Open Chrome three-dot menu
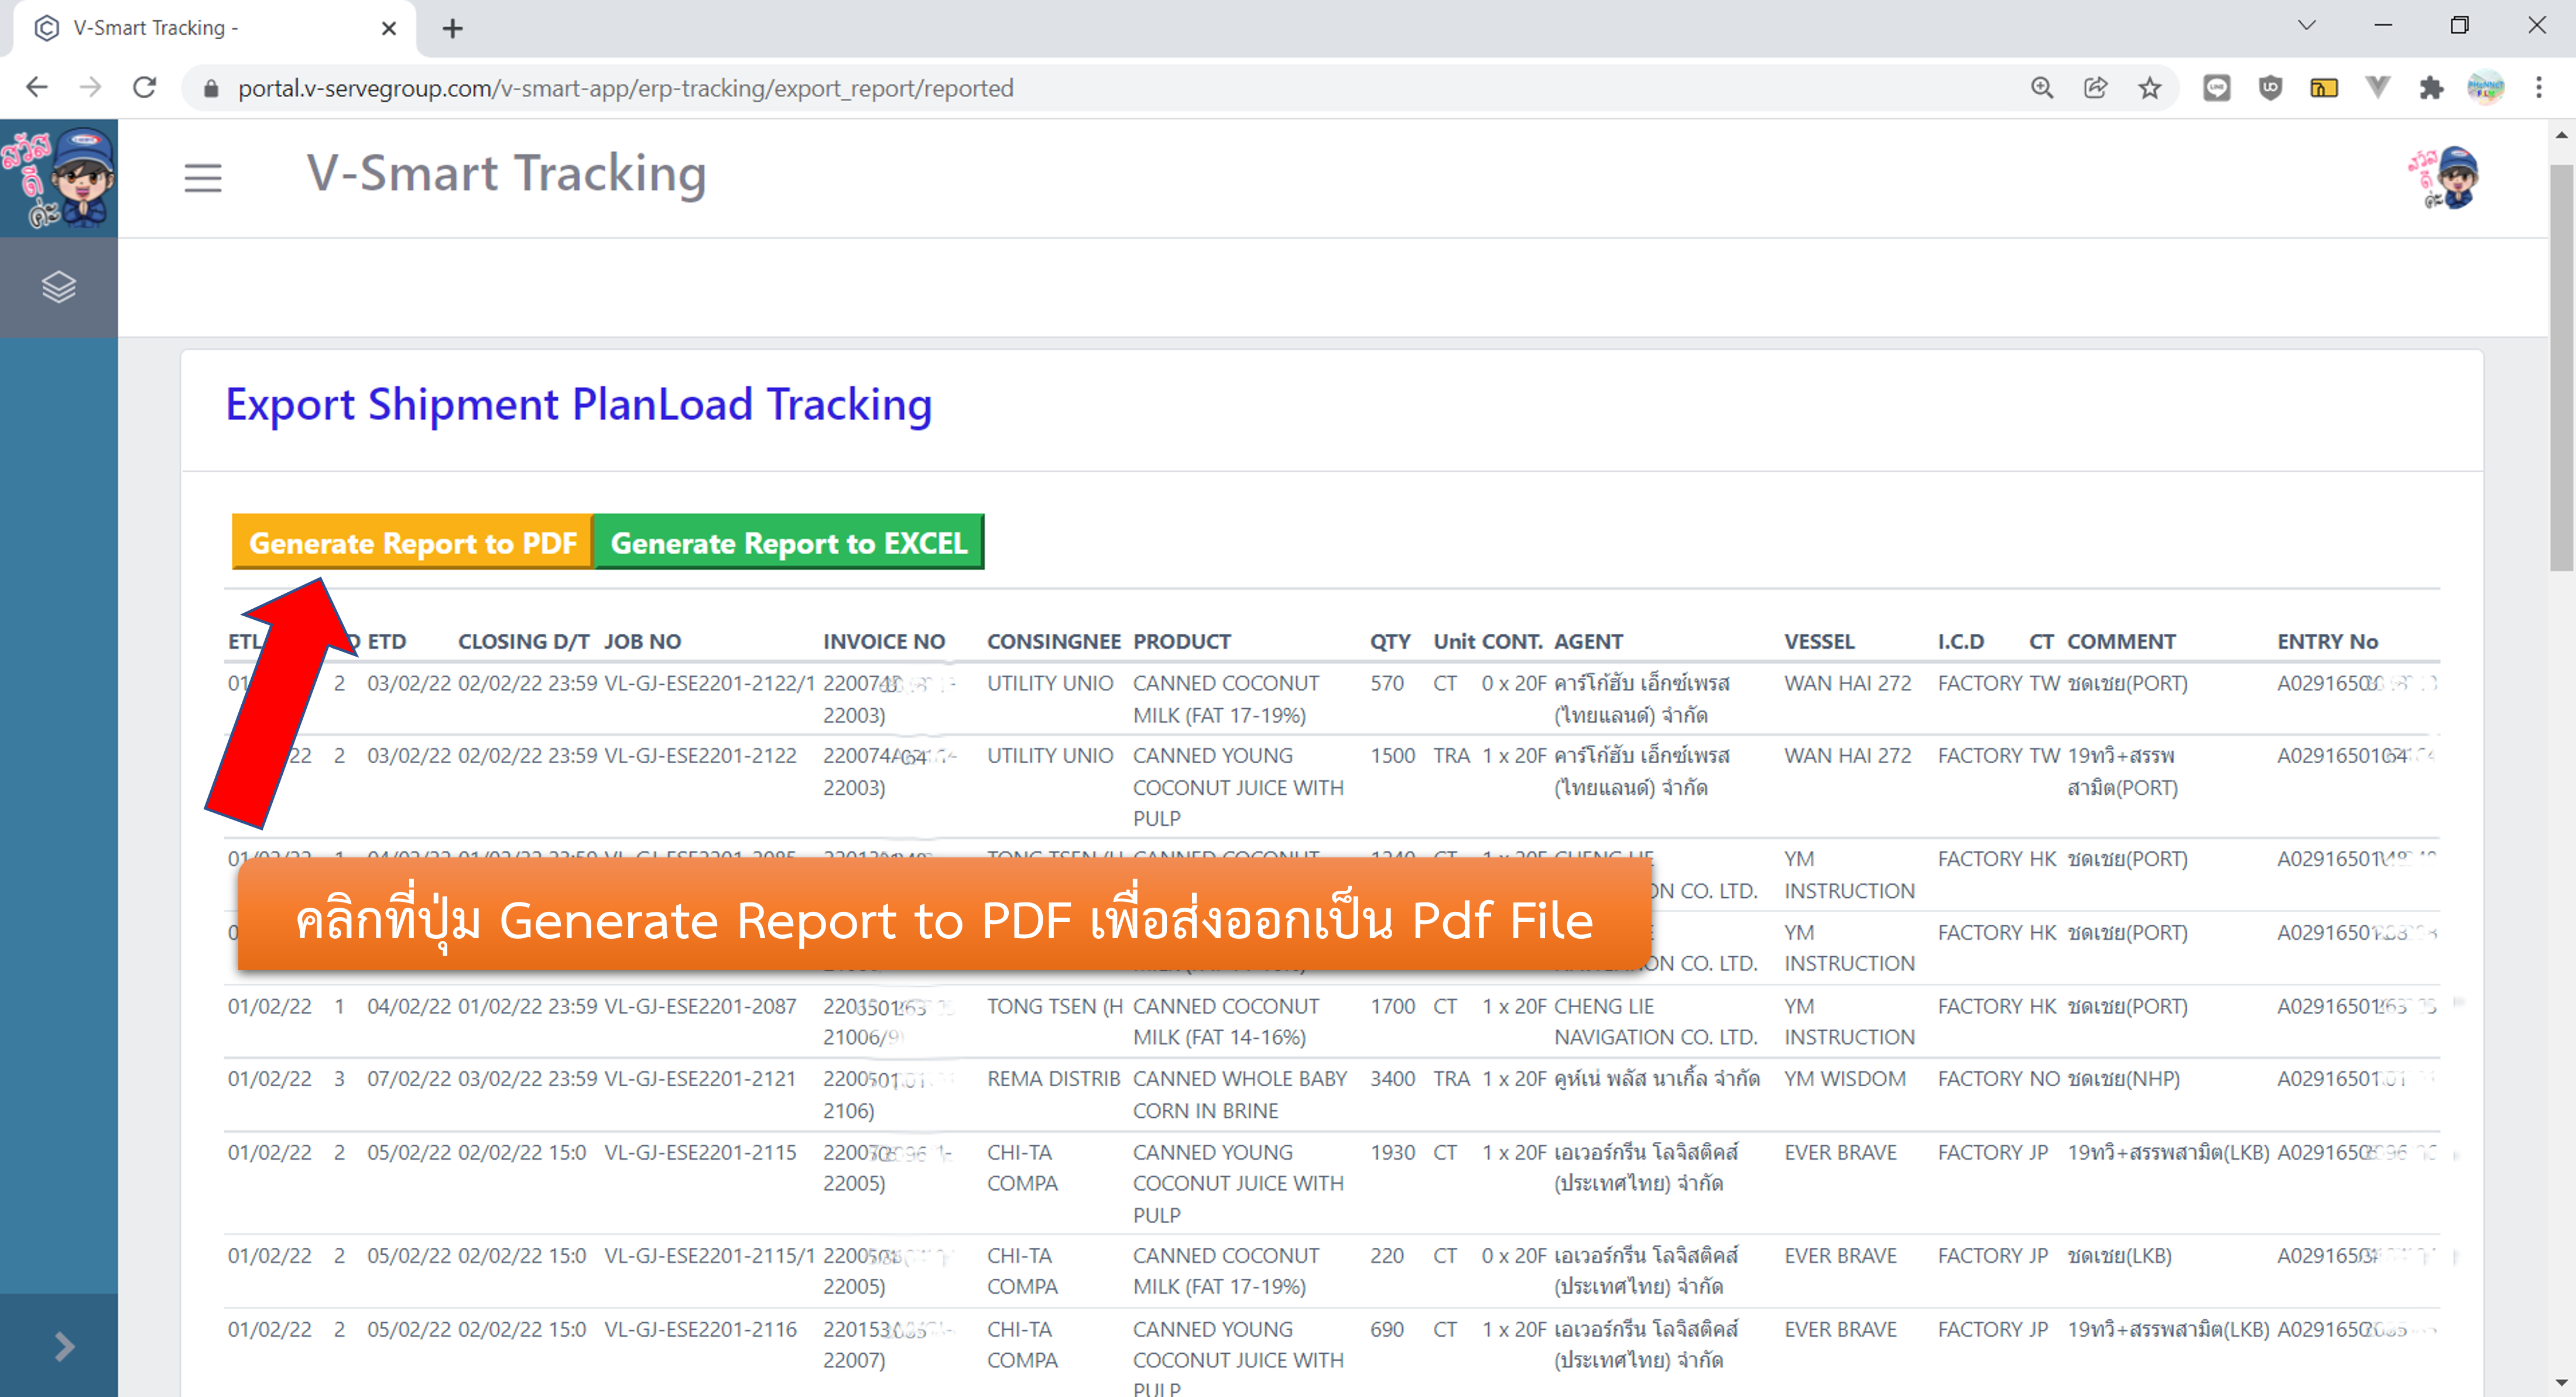 pos(2539,88)
